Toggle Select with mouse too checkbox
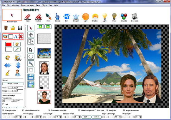 23,110
